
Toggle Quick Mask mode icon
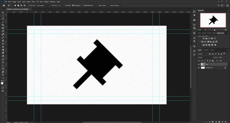click(x=3, y=88)
